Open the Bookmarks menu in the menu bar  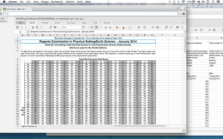click(x=57, y=2)
